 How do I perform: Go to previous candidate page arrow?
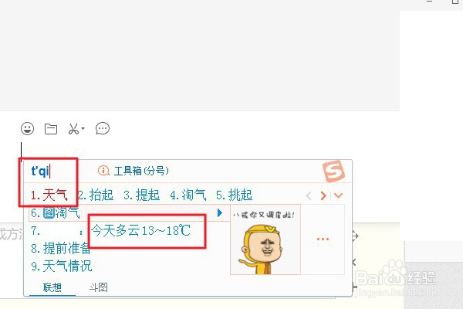click(309, 195)
